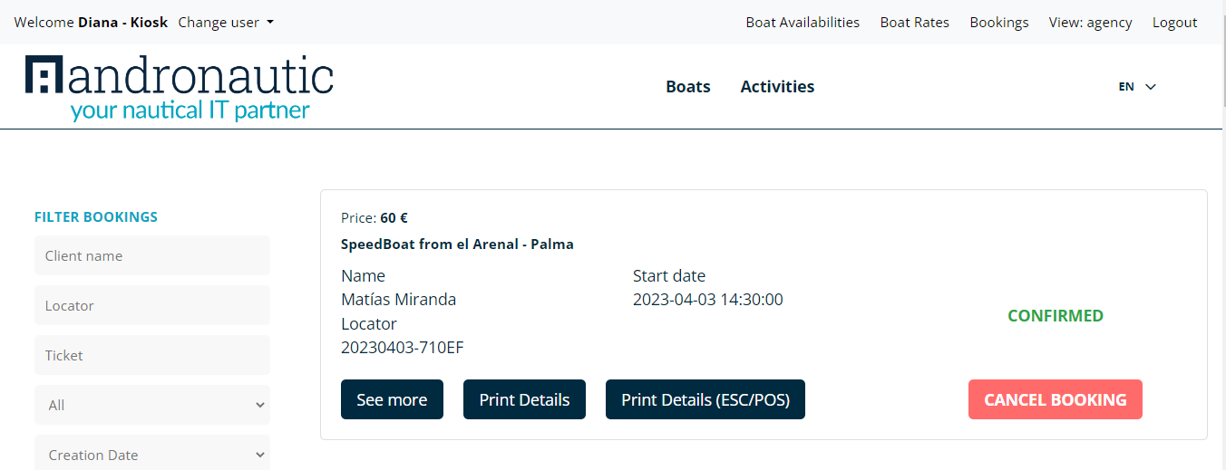Open the All status filter dropdown
Image resolution: width=1226 pixels, height=470 pixels.
pyautogui.click(x=152, y=405)
